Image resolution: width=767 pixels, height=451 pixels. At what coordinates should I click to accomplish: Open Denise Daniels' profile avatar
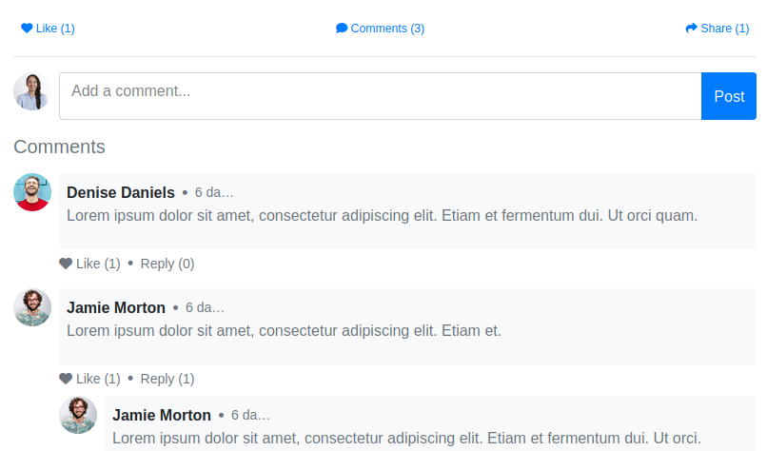click(32, 192)
